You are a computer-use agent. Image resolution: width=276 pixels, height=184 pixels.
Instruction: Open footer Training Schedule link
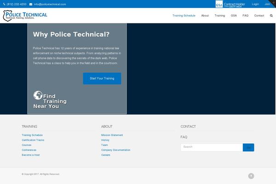click(x=32, y=135)
